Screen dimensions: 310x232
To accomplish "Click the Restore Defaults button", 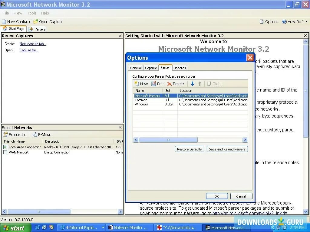I will click(x=190, y=149).
